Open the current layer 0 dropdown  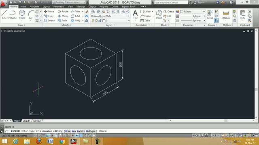tap(110, 21)
